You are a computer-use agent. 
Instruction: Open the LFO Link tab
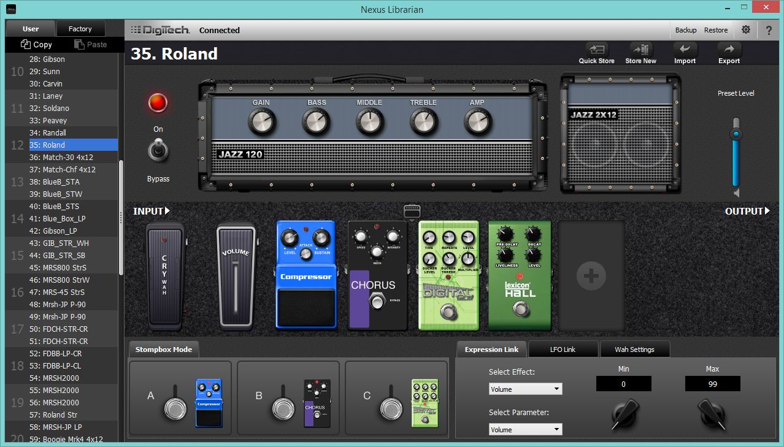pos(563,350)
